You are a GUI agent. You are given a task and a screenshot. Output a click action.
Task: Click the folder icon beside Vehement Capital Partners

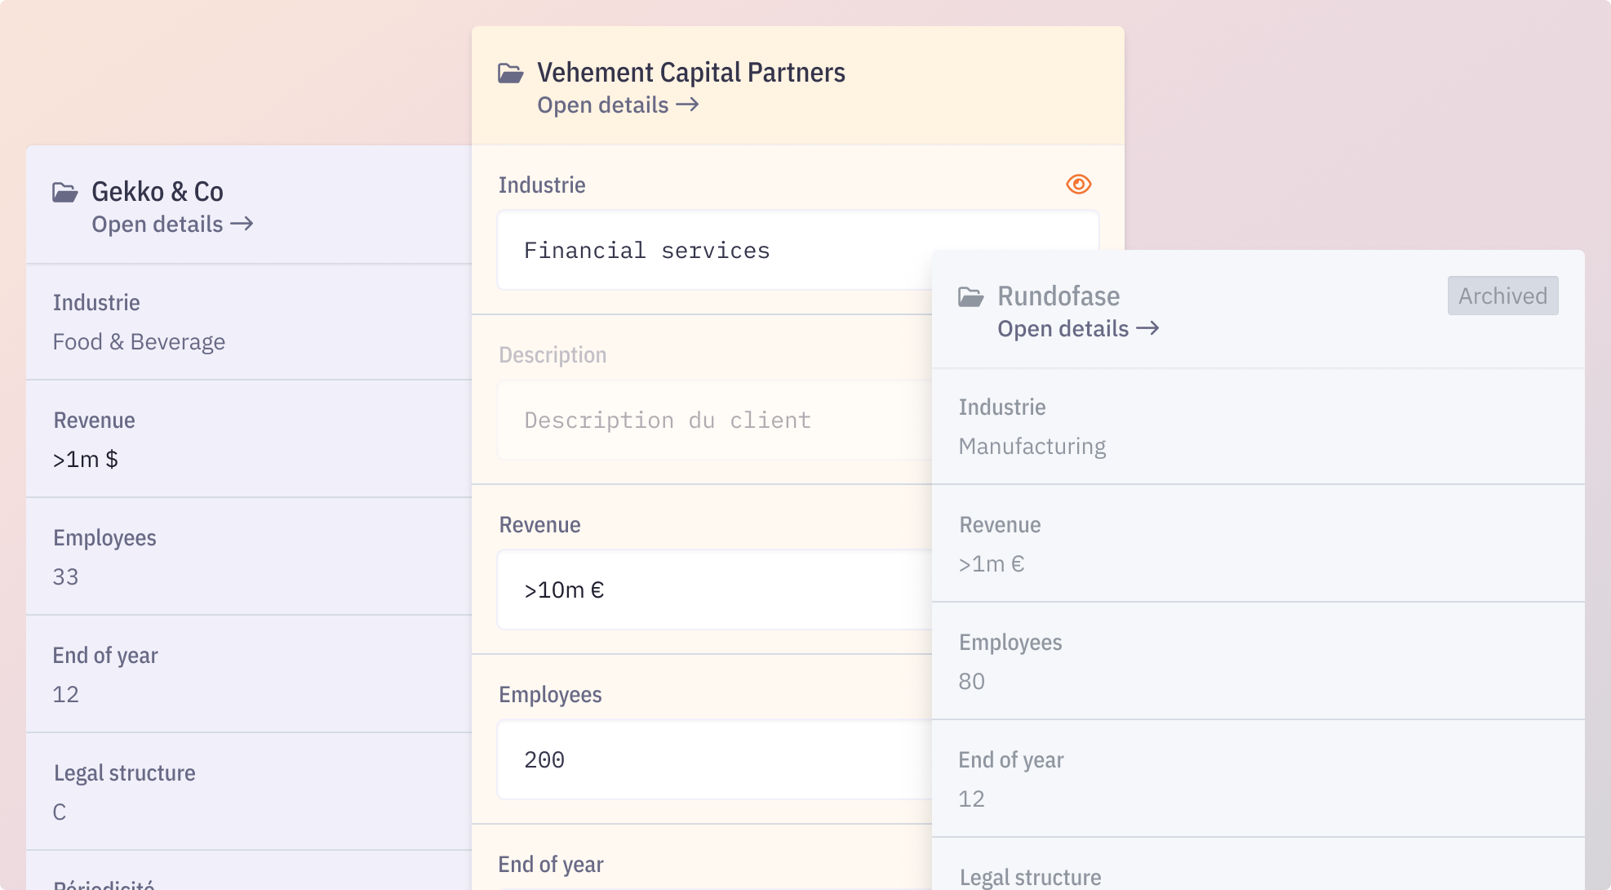[x=511, y=73]
